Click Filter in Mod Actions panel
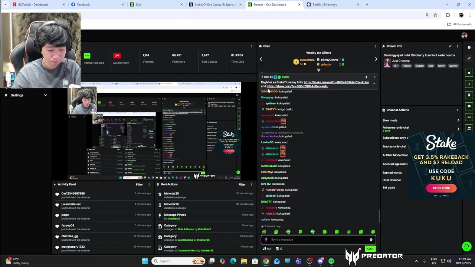This screenshot has height=267, width=475. coord(242,184)
